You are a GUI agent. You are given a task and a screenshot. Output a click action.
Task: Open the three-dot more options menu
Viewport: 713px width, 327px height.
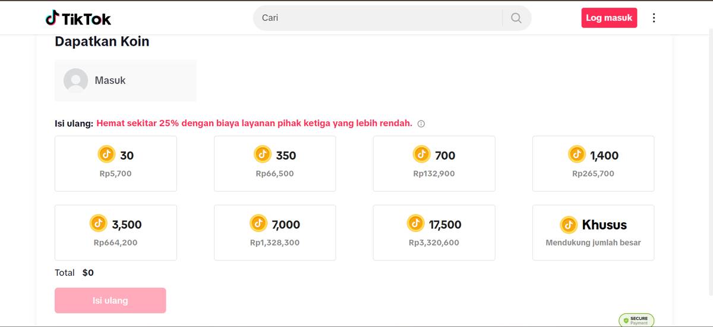coord(654,18)
